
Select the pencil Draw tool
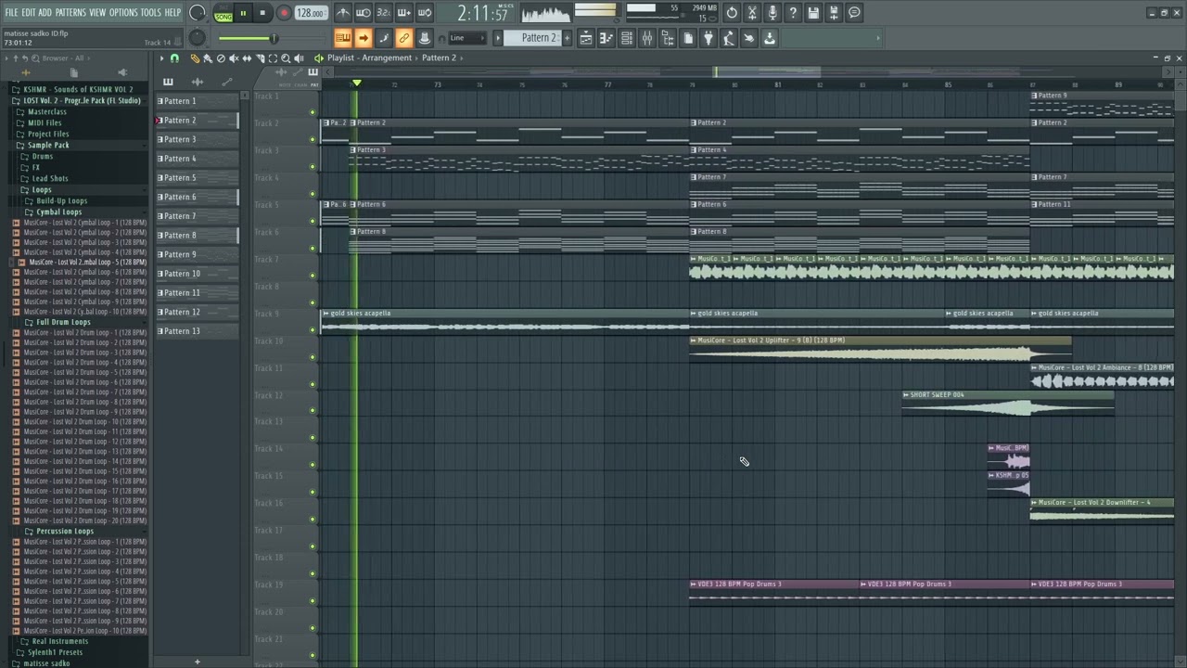tap(195, 58)
